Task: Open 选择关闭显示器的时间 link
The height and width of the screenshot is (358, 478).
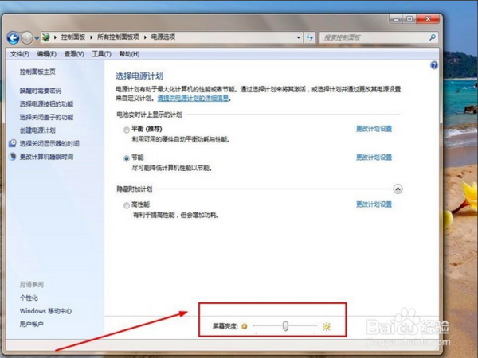Action: click(49, 143)
